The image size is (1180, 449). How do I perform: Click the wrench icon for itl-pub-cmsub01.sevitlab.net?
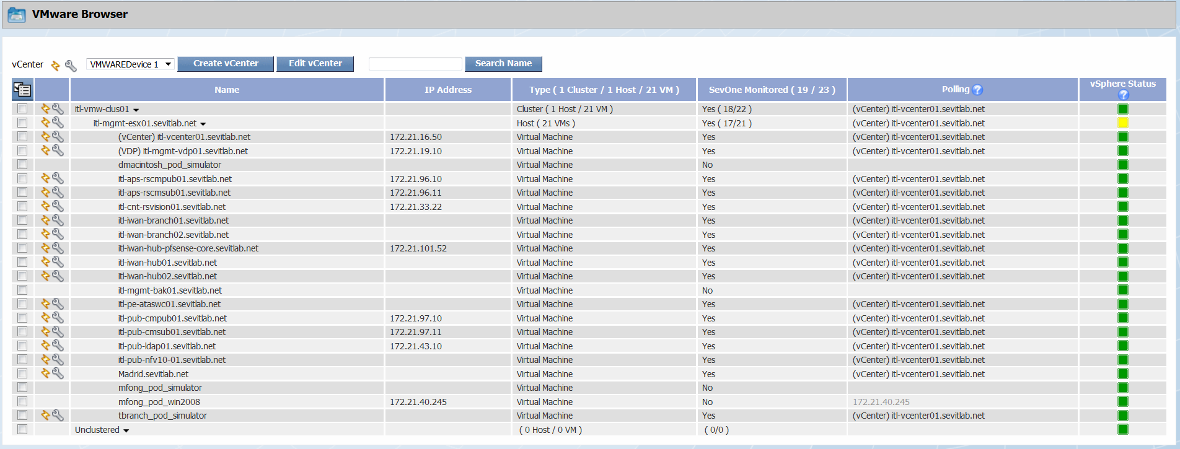58,331
